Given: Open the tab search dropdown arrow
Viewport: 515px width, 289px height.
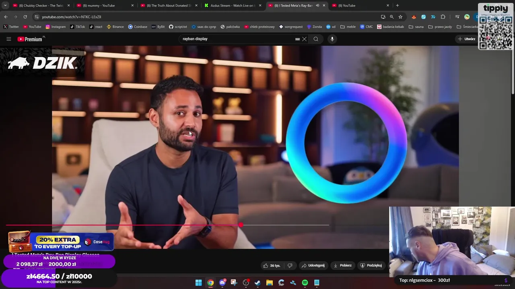Looking at the screenshot, I should 5,6.
